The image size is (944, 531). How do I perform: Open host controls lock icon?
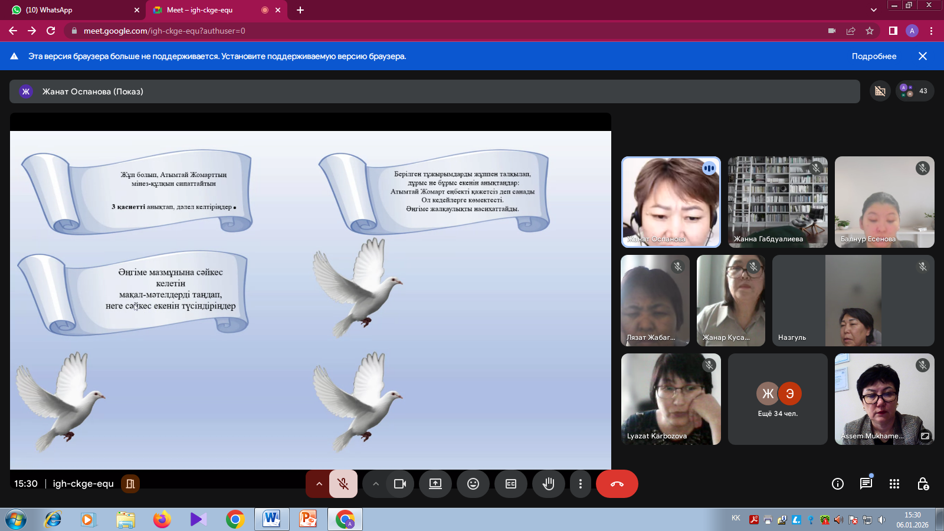pyautogui.click(x=923, y=484)
